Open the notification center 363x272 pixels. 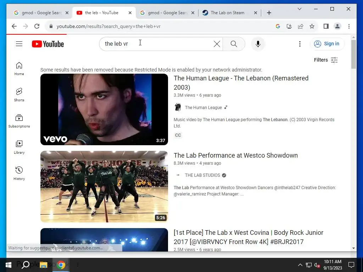pyautogui.click(x=351, y=265)
